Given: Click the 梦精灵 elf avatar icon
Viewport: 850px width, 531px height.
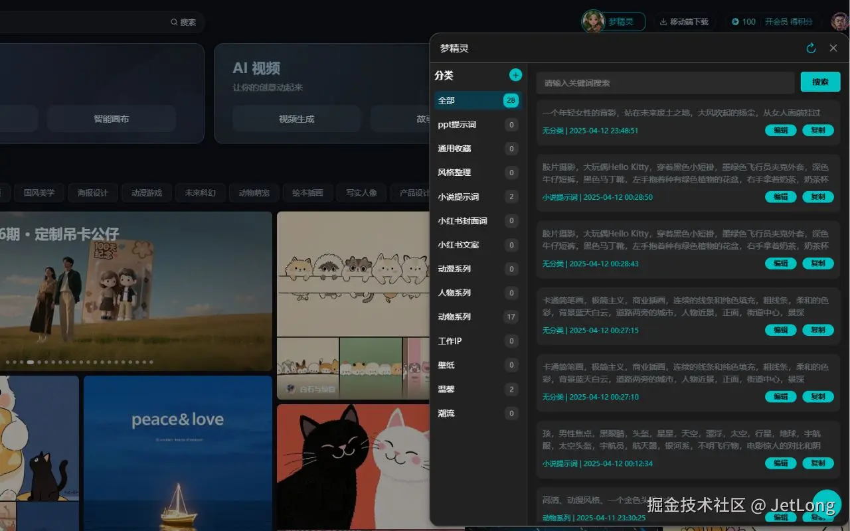Looking at the screenshot, I should click(x=593, y=21).
